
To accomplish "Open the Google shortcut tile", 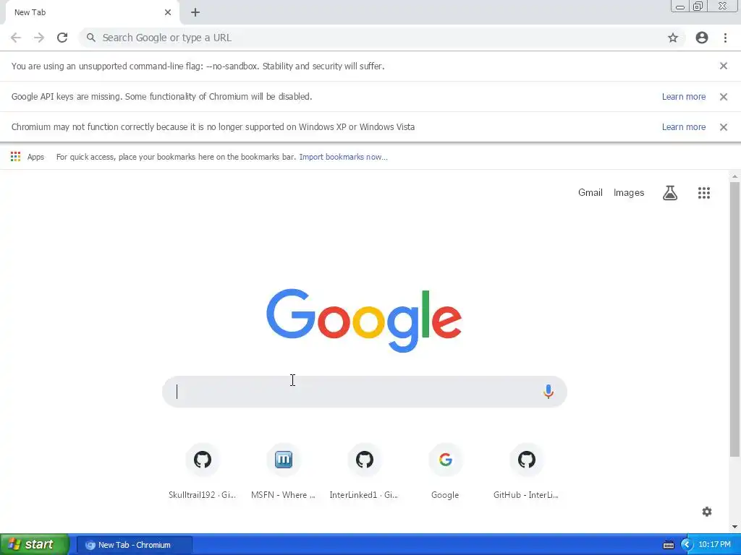I will pyautogui.click(x=445, y=471).
